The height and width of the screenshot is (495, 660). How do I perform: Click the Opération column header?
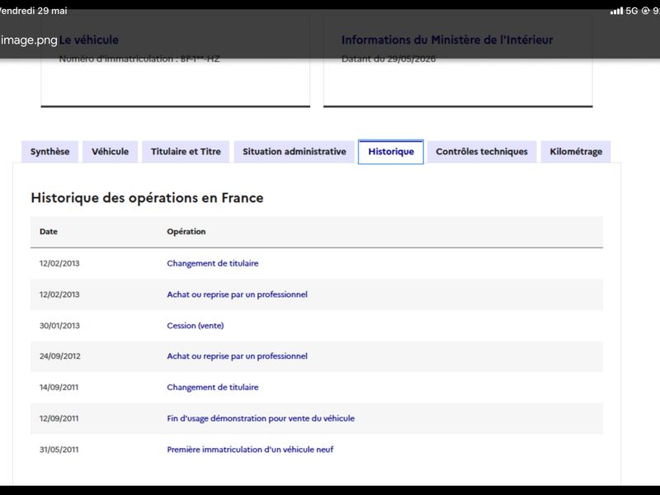pyautogui.click(x=186, y=232)
